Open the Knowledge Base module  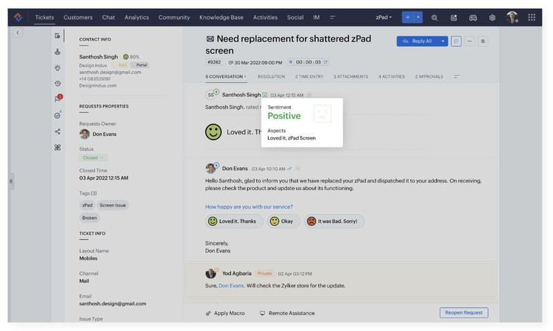(x=221, y=17)
